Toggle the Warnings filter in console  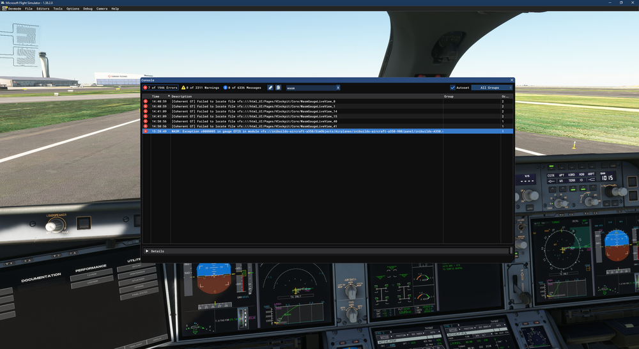[x=200, y=88]
